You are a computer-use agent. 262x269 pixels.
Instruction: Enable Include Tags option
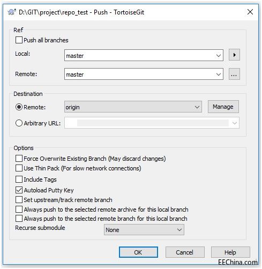pyautogui.click(x=19, y=179)
